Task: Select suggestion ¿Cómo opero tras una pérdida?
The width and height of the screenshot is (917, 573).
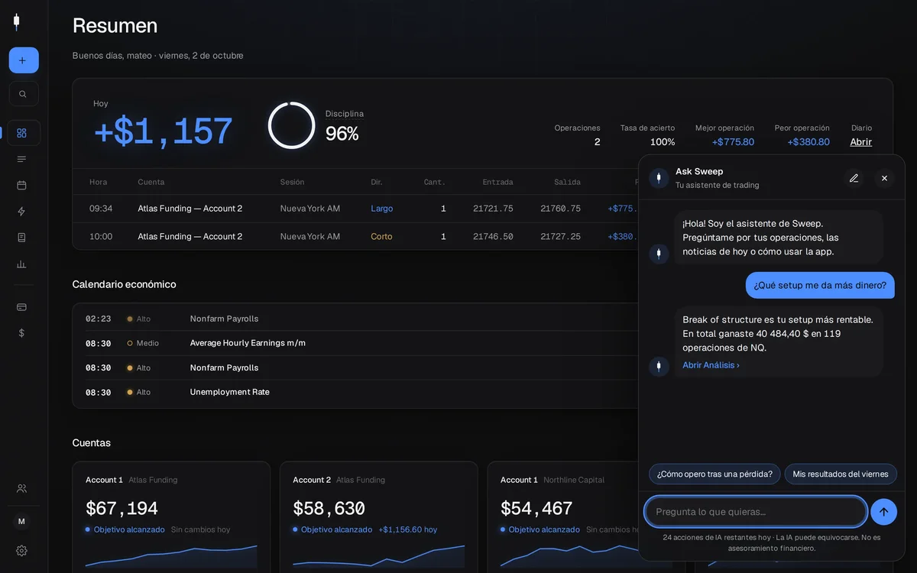Action: click(714, 474)
